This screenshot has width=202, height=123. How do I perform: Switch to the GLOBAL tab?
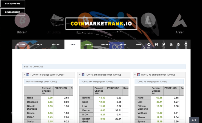coord(21,44)
